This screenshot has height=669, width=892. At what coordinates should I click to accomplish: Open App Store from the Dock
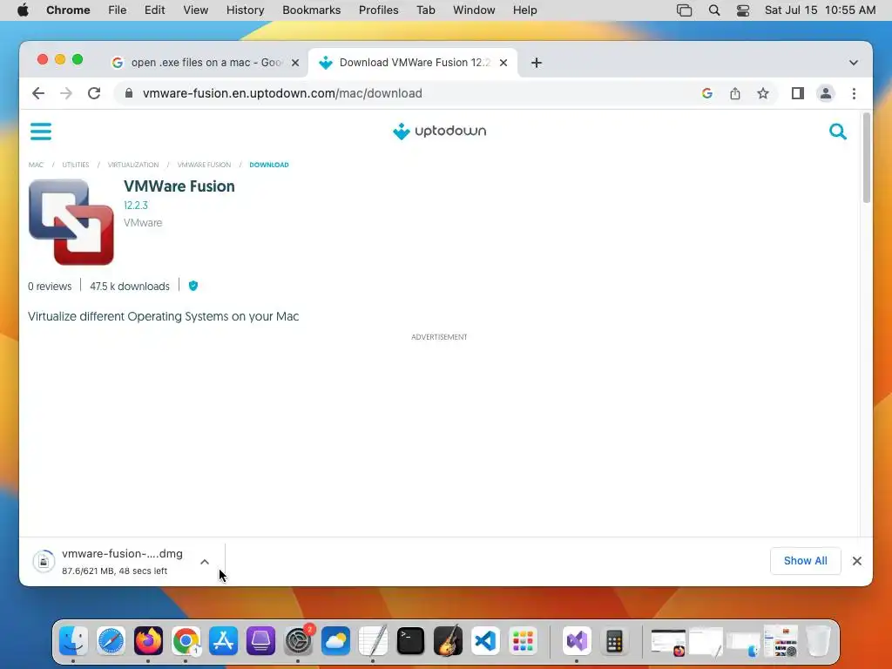point(223,641)
